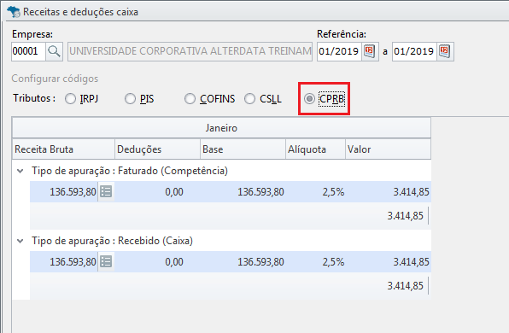This screenshot has width=509, height=333.
Task: Click the application icon in title bar
Action: (x=14, y=12)
